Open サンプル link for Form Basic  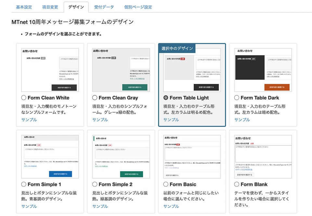coord(171,206)
